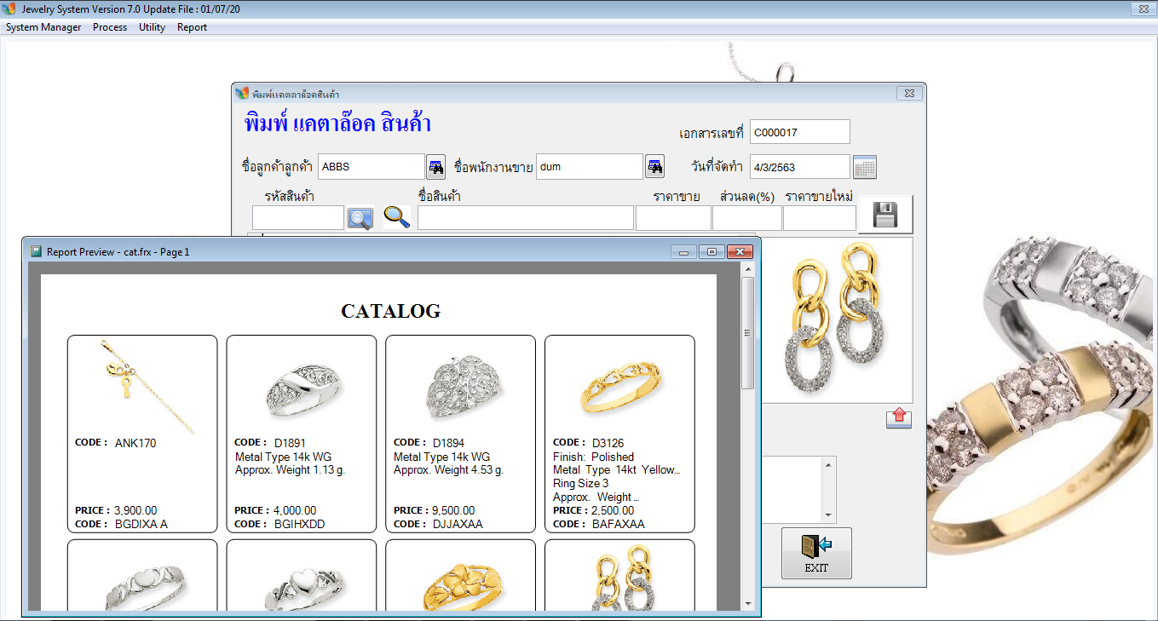
Task: Click the text Ring Size 3
Action: click(x=581, y=484)
